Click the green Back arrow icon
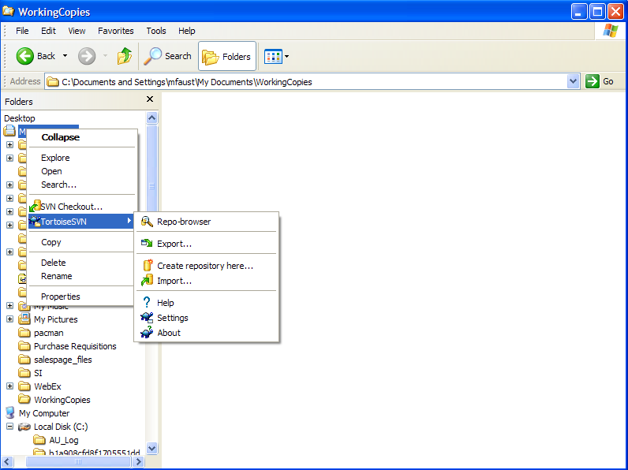 point(24,56)
